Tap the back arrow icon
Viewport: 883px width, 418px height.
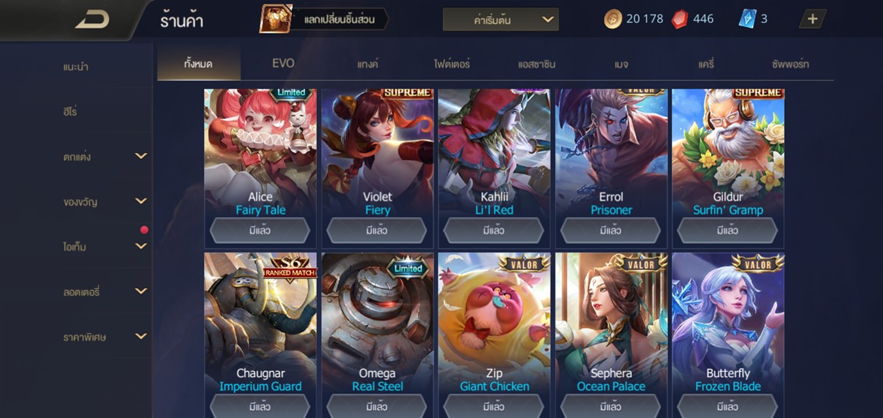click(92, 20)
